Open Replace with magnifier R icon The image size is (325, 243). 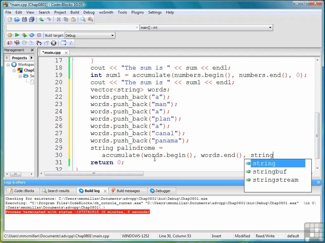coord(90,20)
